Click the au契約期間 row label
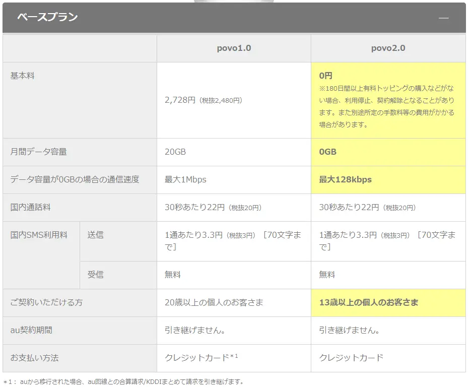Image resolution: width=472 pixels, height=389 pixels. tap(31, 330)
